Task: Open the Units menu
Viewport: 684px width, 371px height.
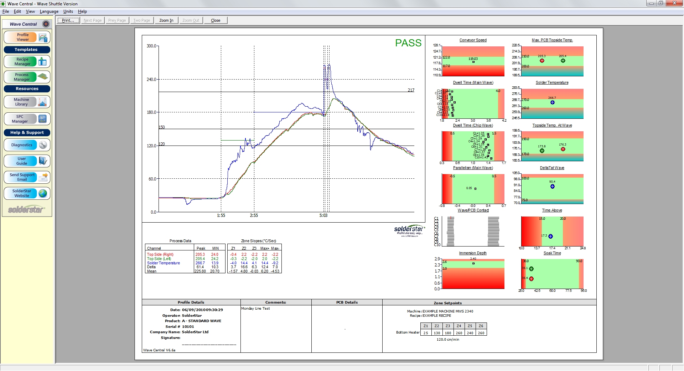Action: coord(68,11)
